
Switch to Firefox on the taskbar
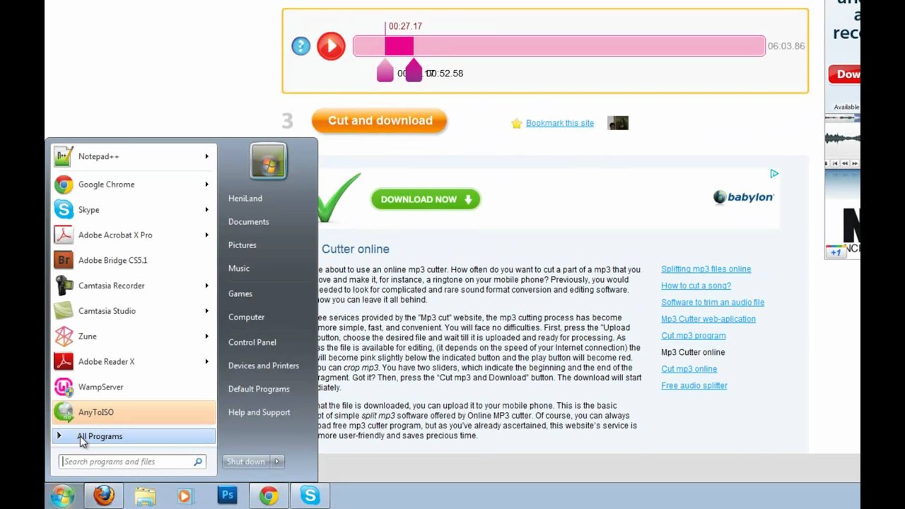[104, 496]
